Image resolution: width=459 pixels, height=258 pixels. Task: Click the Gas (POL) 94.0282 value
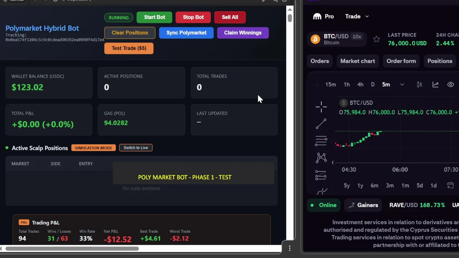[116, 123]
